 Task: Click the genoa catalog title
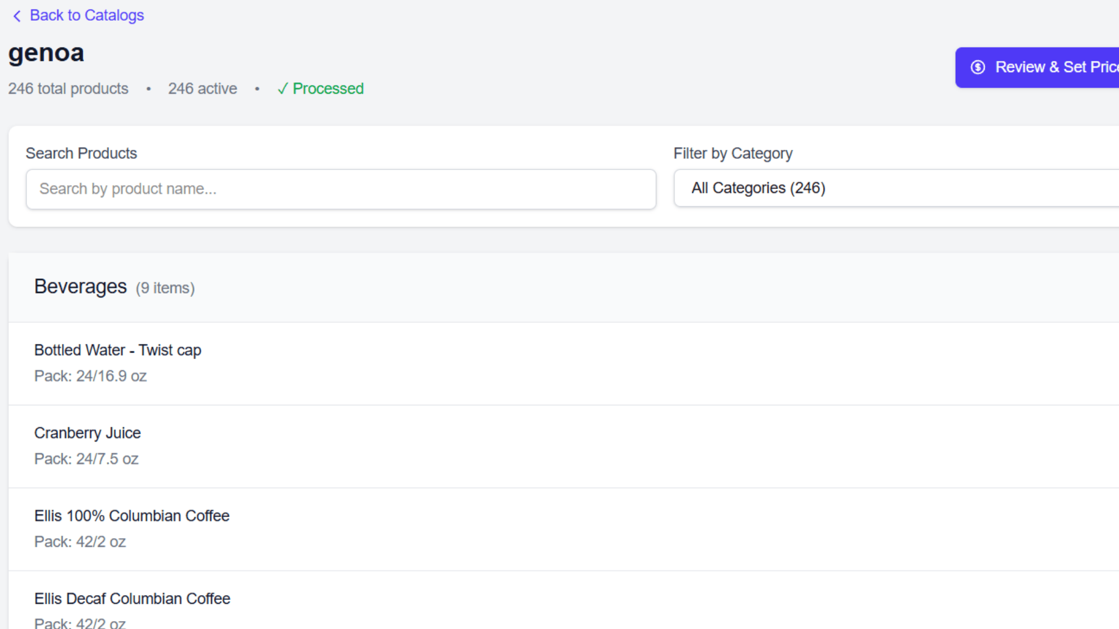[46, 53]
